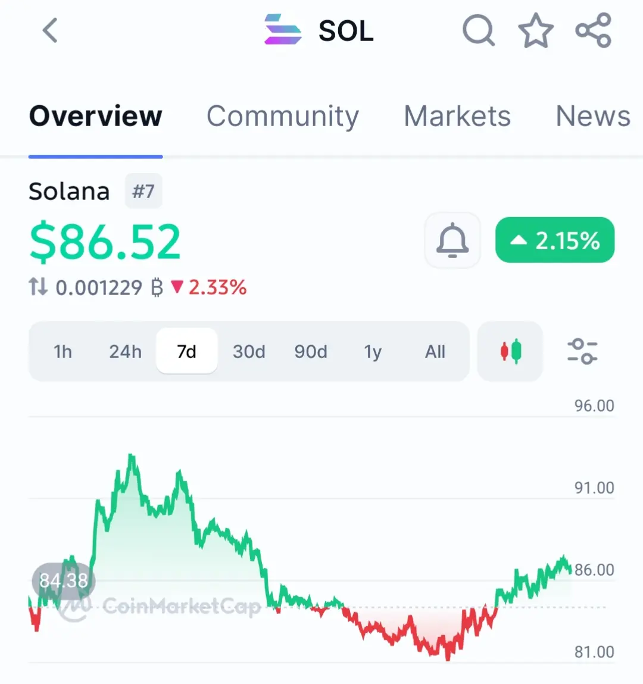This screenshot has height=684, width=643.
Task: Swap SOL/BTC price arrows icon
Action: click(x=38, y=287)
